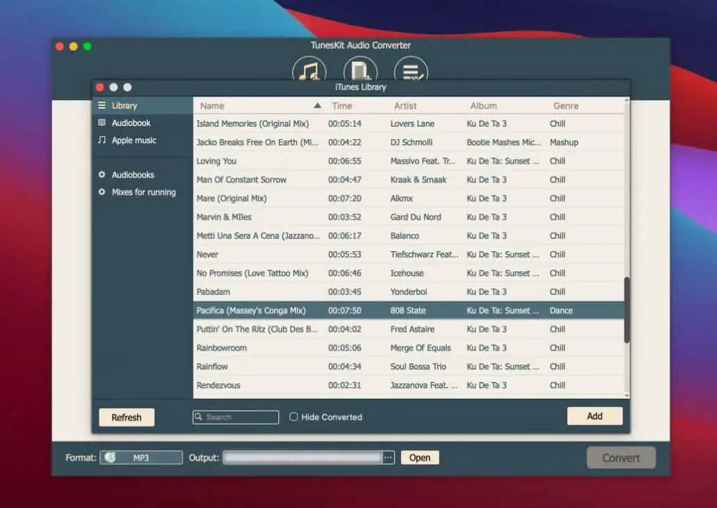Select Pacifica (Massey's Conga Mix) track
Viewport: 717px width, 508px height.
click(x=409, y=310)
